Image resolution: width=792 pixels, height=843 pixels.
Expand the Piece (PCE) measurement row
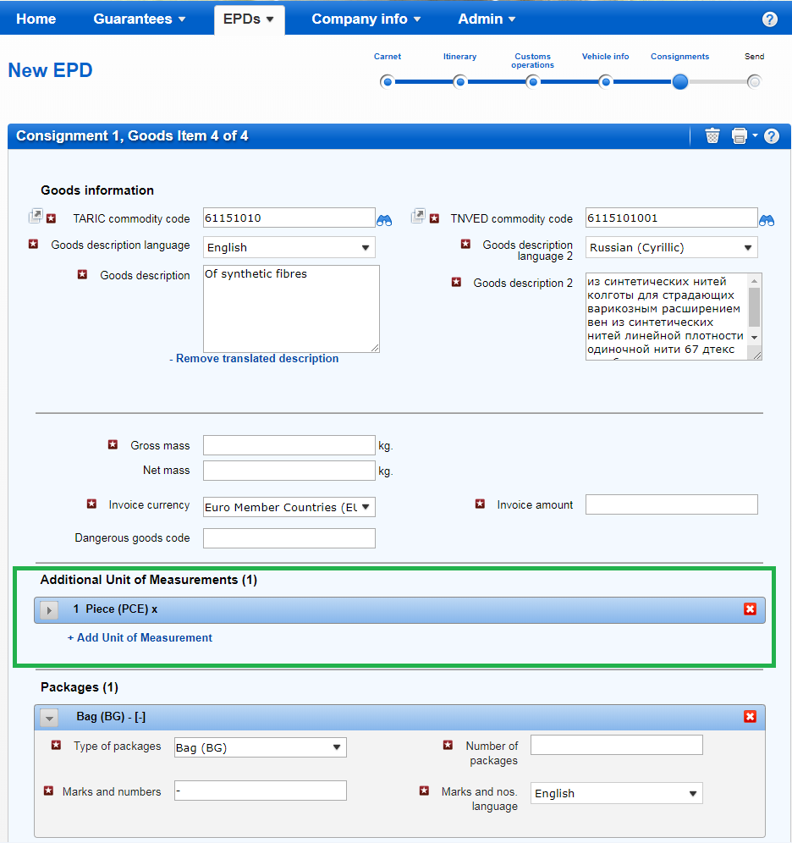[49, 610]
